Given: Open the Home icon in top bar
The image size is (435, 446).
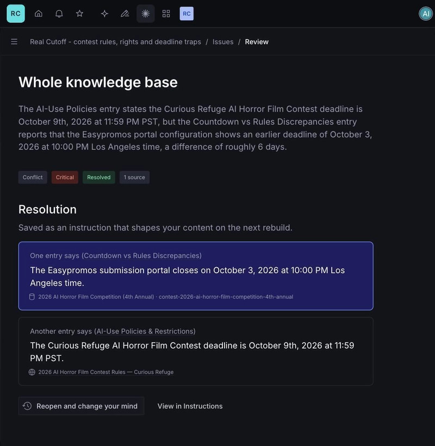Looking at the screenshot, I should [39, 14].
